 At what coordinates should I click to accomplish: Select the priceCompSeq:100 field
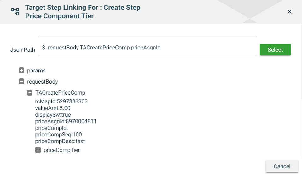[x=58, y=135]
